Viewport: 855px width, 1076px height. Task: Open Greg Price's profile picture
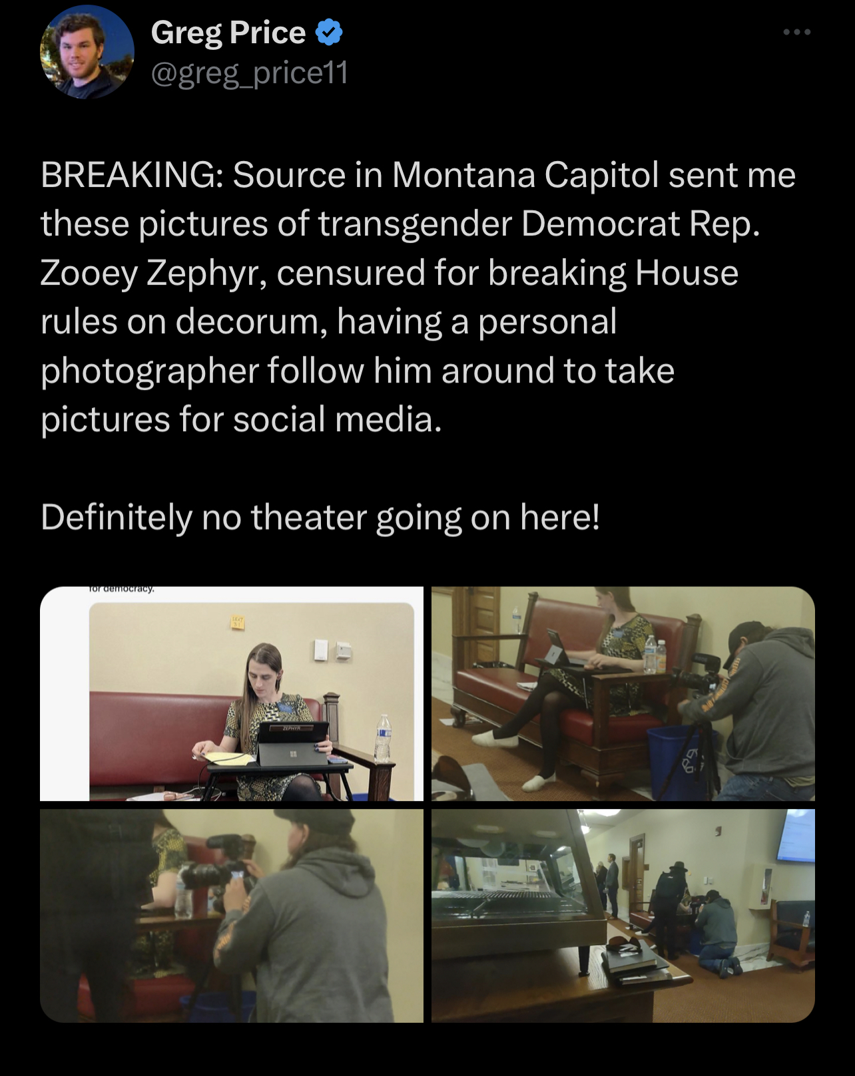[x=87, y=52]
